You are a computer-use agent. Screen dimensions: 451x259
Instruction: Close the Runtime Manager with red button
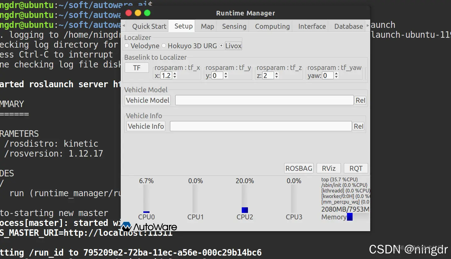129,13
